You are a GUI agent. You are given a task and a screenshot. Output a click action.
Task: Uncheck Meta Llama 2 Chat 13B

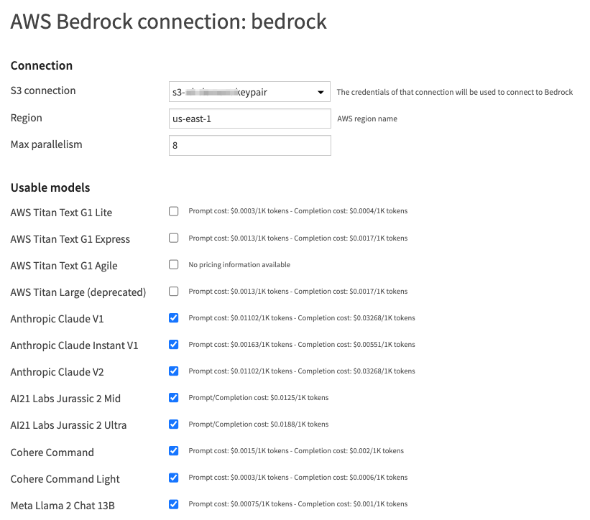(x=173, y=503)
